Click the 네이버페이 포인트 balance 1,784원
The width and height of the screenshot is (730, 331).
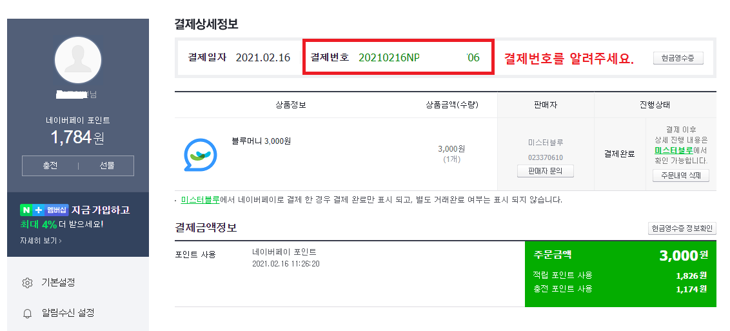(78, 137)
